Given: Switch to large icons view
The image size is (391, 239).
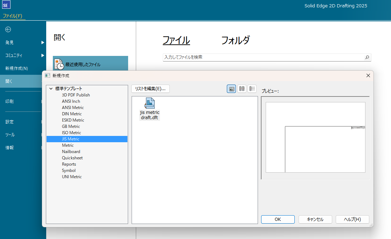Looking at the screenshot, I should coord(231,89).
